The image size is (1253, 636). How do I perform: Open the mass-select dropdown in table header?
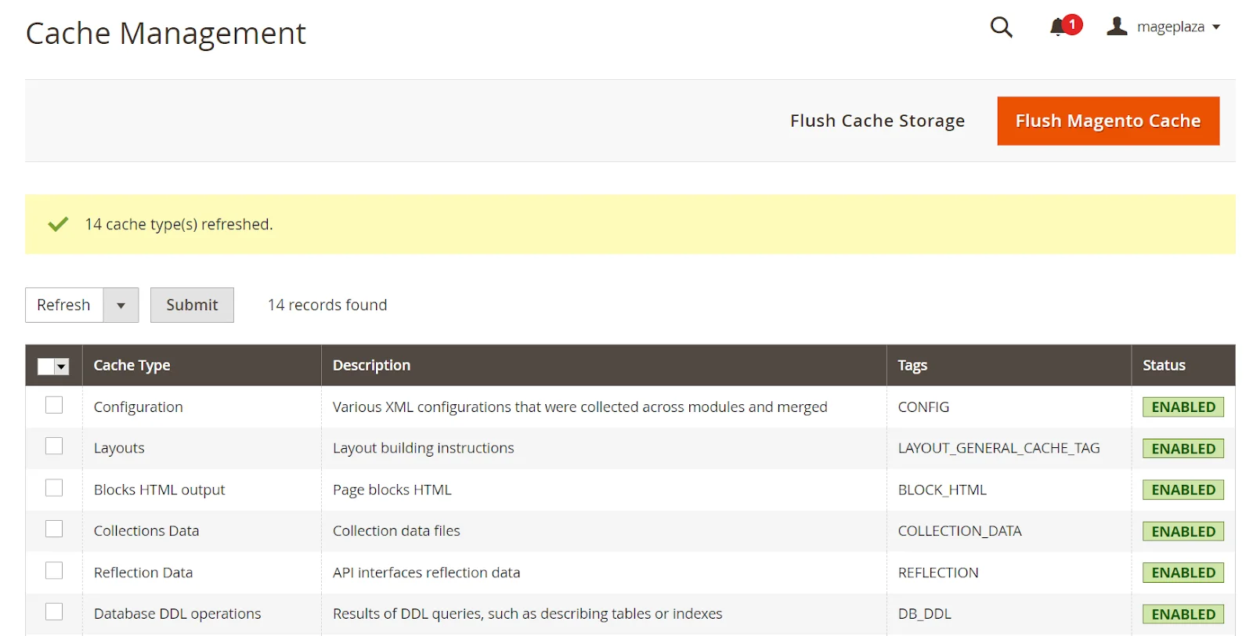pos(62,367)
